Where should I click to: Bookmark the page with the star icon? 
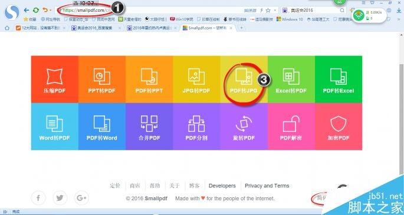pos(268,10)
